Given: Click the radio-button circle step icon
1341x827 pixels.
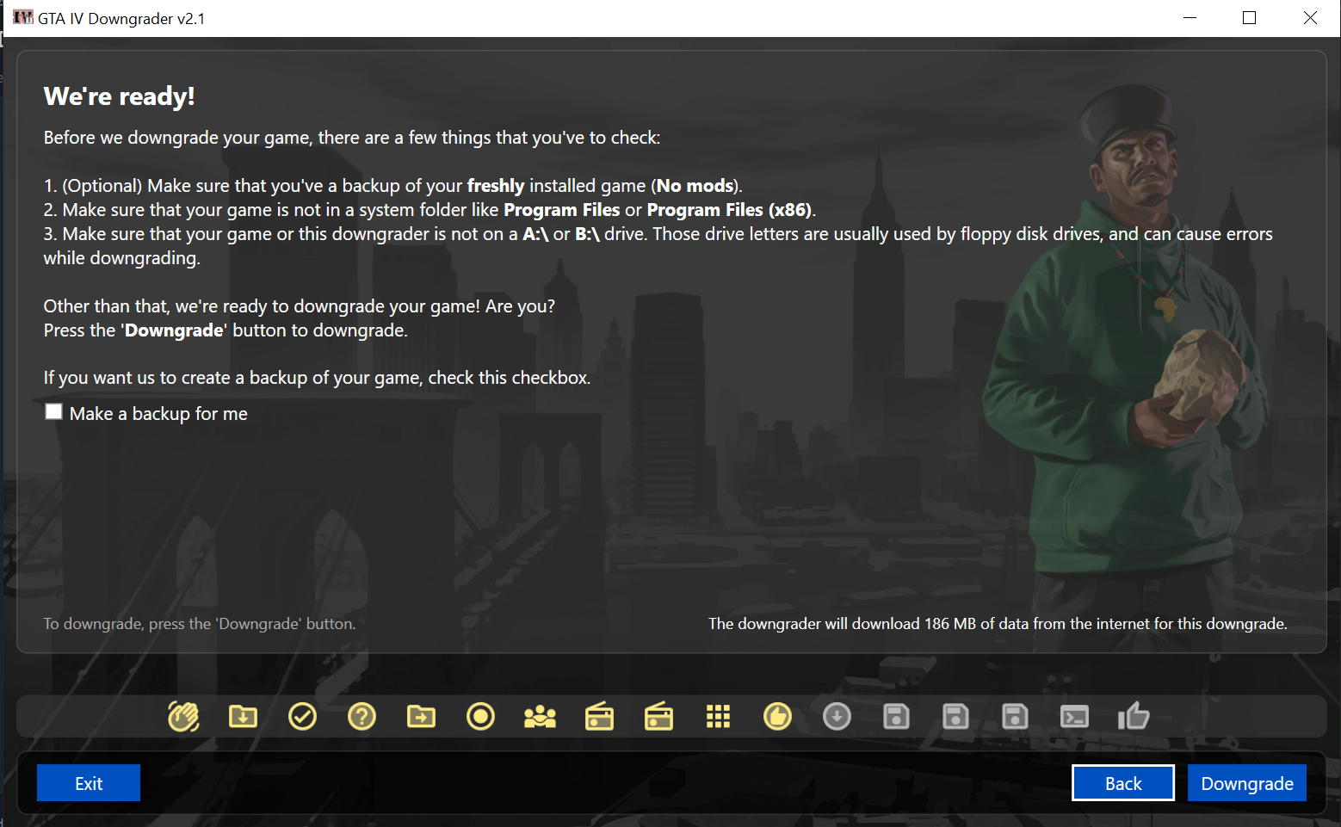Looking at the screenshot, I should [480, 716].
